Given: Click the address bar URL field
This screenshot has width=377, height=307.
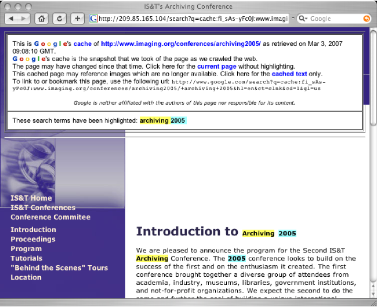Looking at the screenshot, I should [188, 18].
